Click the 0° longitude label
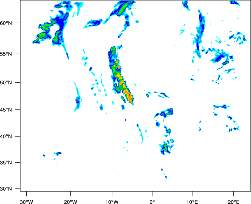 point(152,202)
